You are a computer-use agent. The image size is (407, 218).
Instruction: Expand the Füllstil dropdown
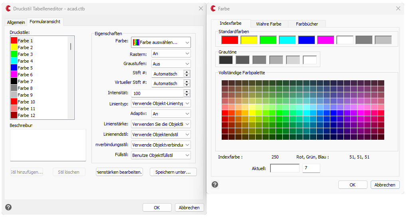tap(161, 155)
